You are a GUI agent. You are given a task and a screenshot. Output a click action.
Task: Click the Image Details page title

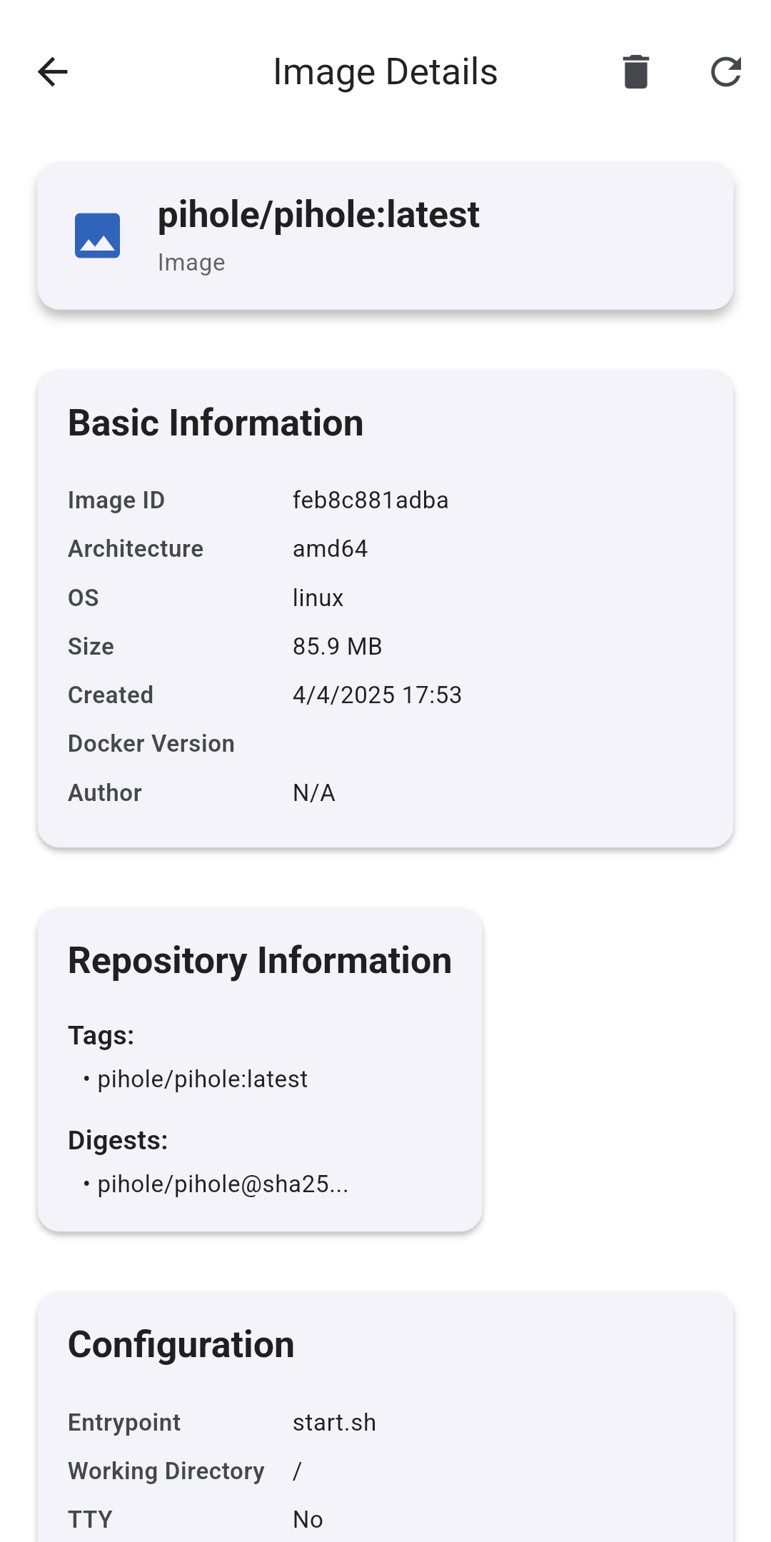385,72
